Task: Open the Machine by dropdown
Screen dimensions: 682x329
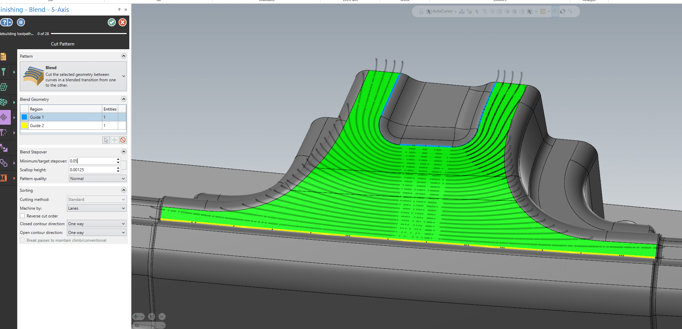Action: point(97,208)
